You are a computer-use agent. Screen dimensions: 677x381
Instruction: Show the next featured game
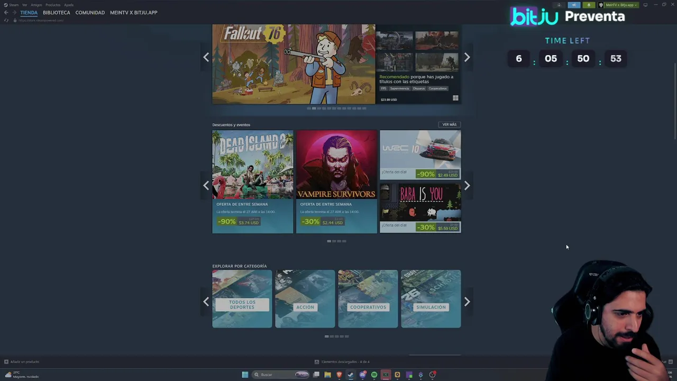(467, 57)
